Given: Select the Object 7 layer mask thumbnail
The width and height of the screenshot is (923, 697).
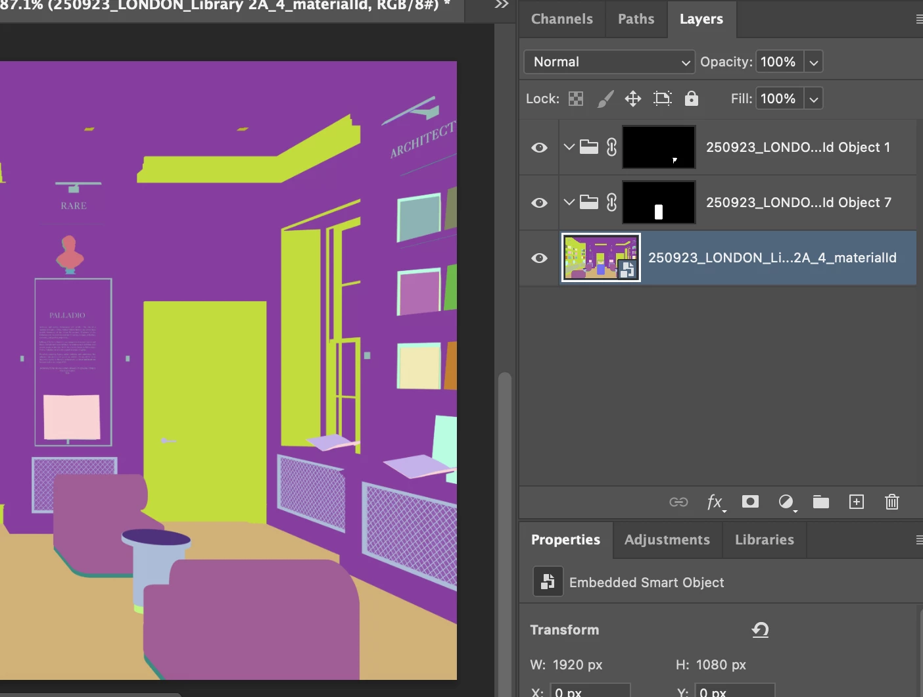Looking at the screenshot, I should click(x=659, y=203).
